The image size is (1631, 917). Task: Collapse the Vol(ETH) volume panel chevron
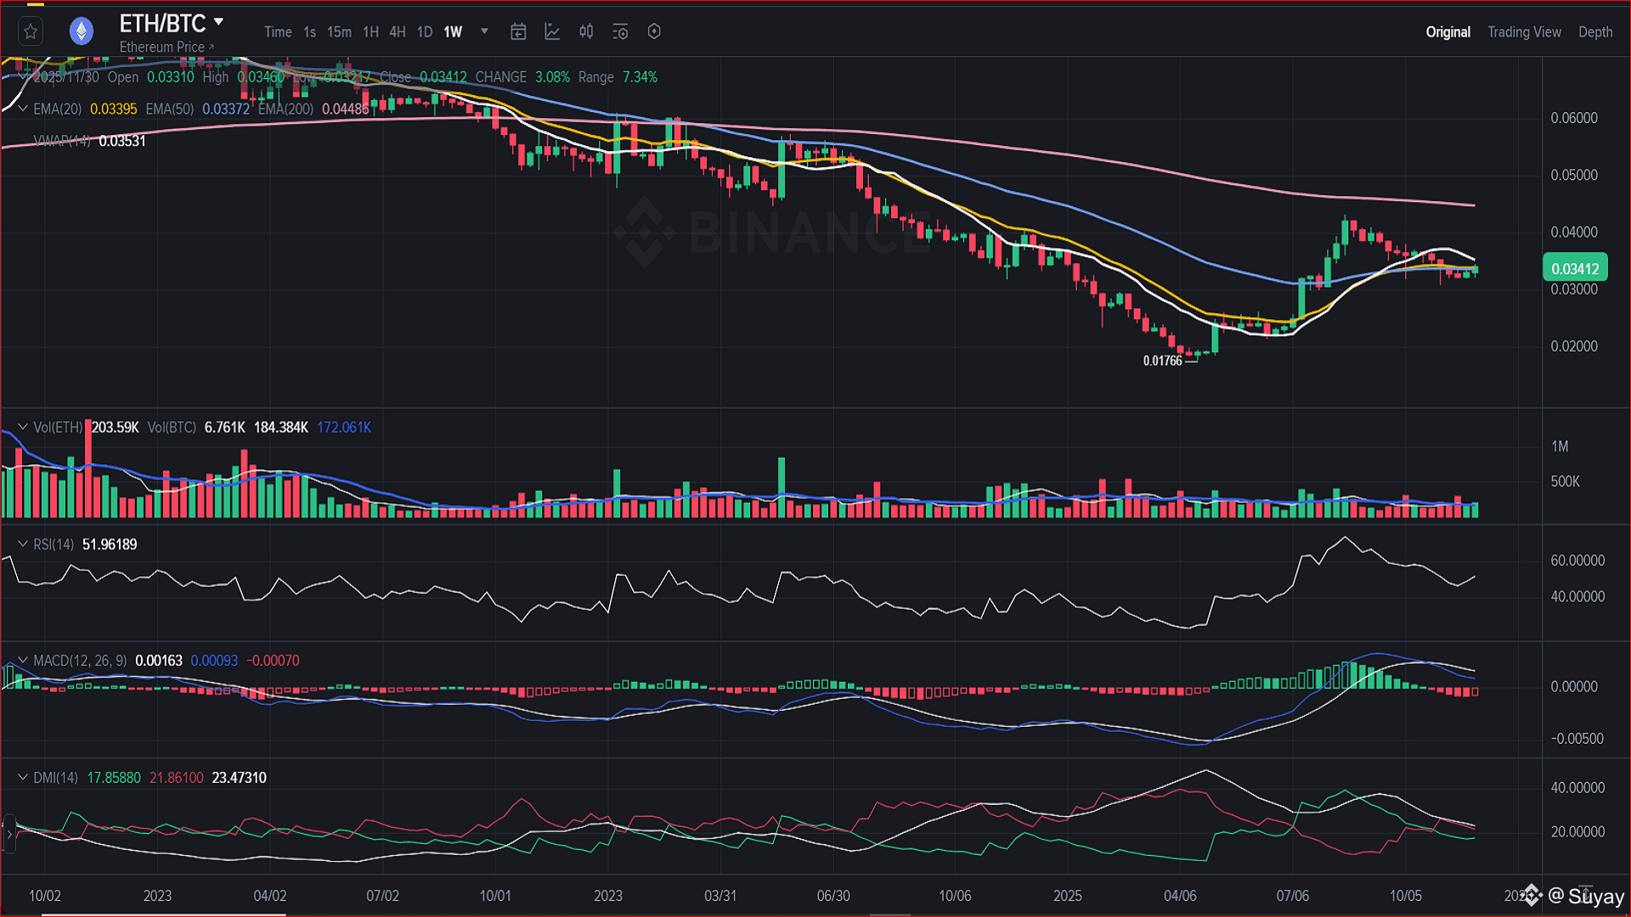[23, 427]
